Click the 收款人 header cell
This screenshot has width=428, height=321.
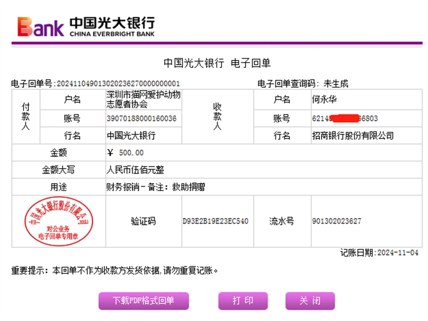click(218, 117)
